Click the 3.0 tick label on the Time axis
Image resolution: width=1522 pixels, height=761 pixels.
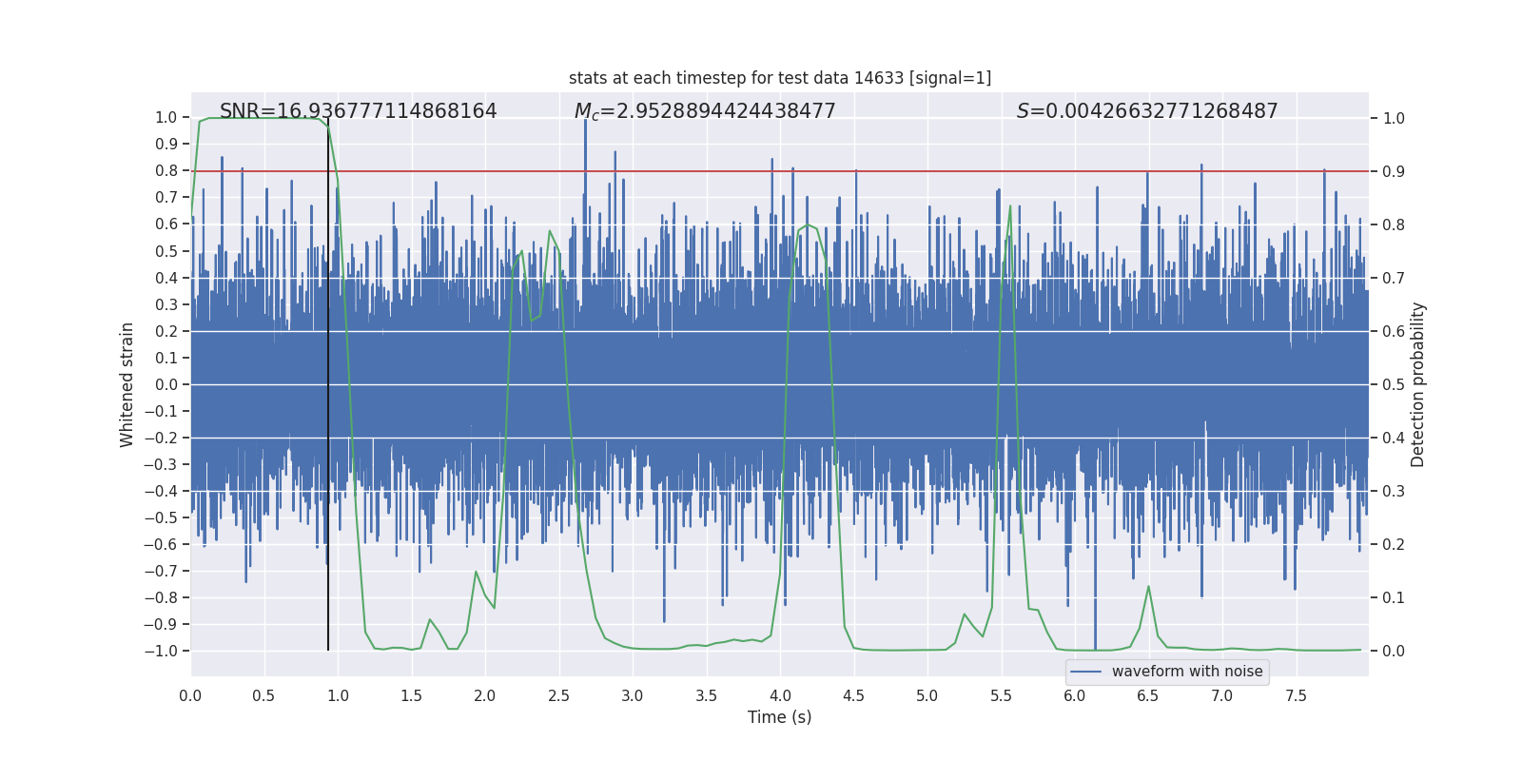[633, 695]
